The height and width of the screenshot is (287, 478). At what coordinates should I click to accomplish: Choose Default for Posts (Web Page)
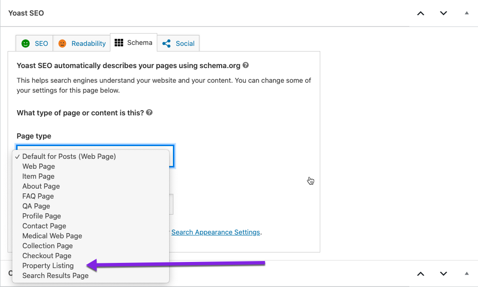click(69, 157)
